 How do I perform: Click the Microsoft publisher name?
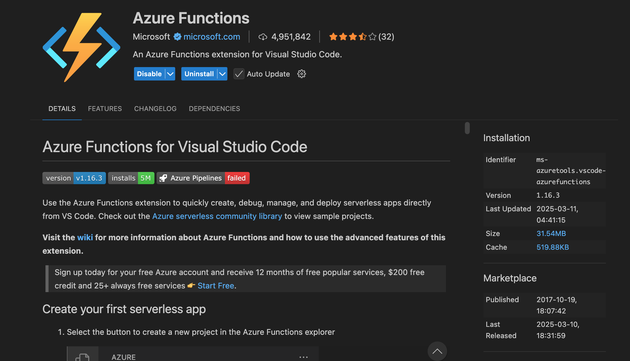(151, 37)
